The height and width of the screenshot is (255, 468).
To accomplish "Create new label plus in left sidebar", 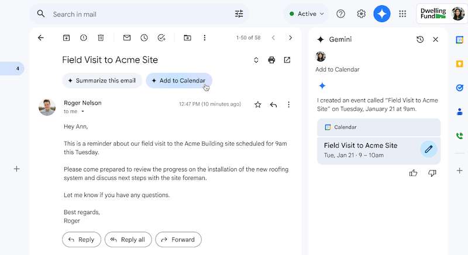I will click(x=17, y=169).
